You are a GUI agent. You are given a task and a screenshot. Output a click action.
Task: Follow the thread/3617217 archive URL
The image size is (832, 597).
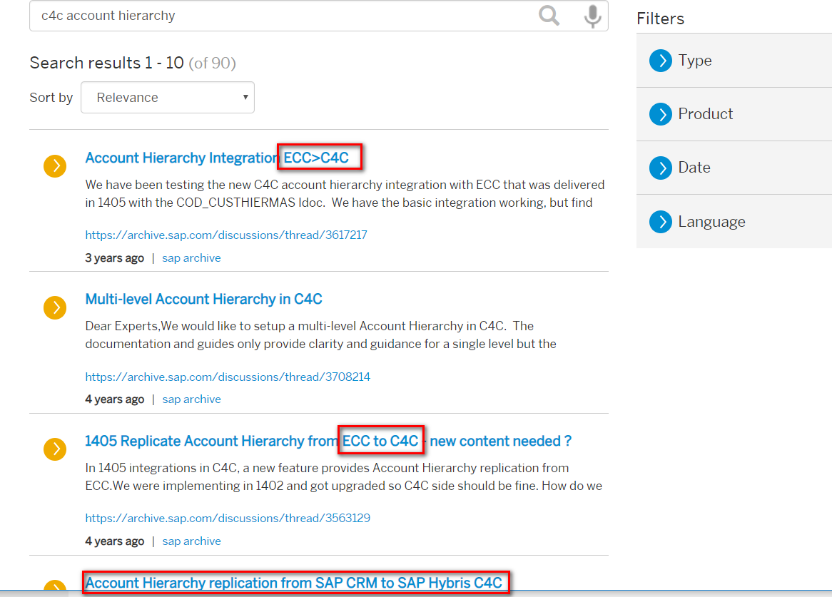[x=226, y=235]
